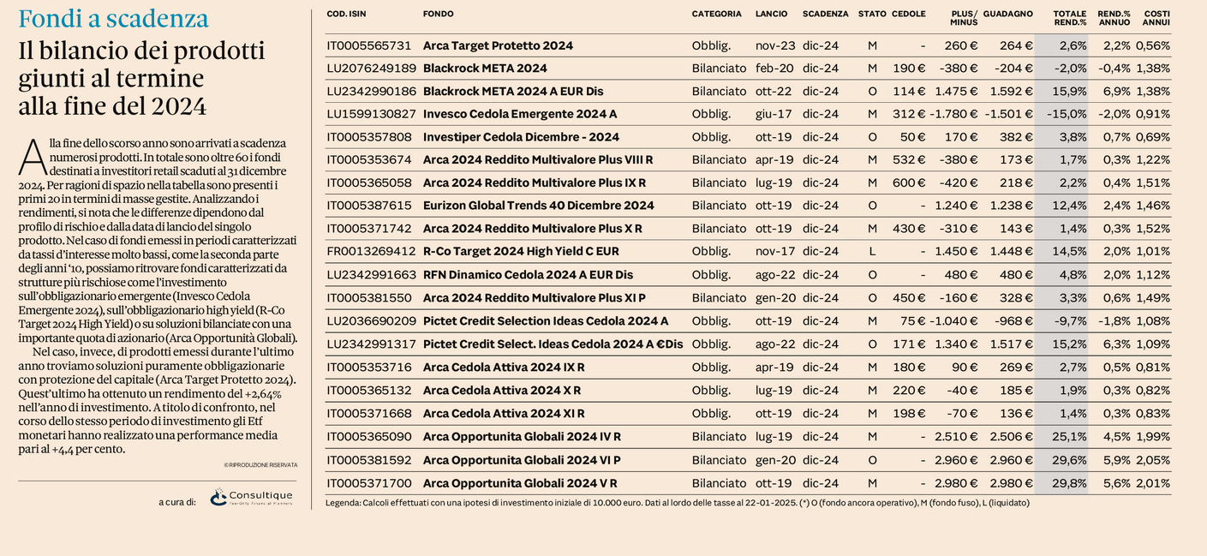Select 'Arca Opportunita Globali 2024 V R'

pos(519,483)
